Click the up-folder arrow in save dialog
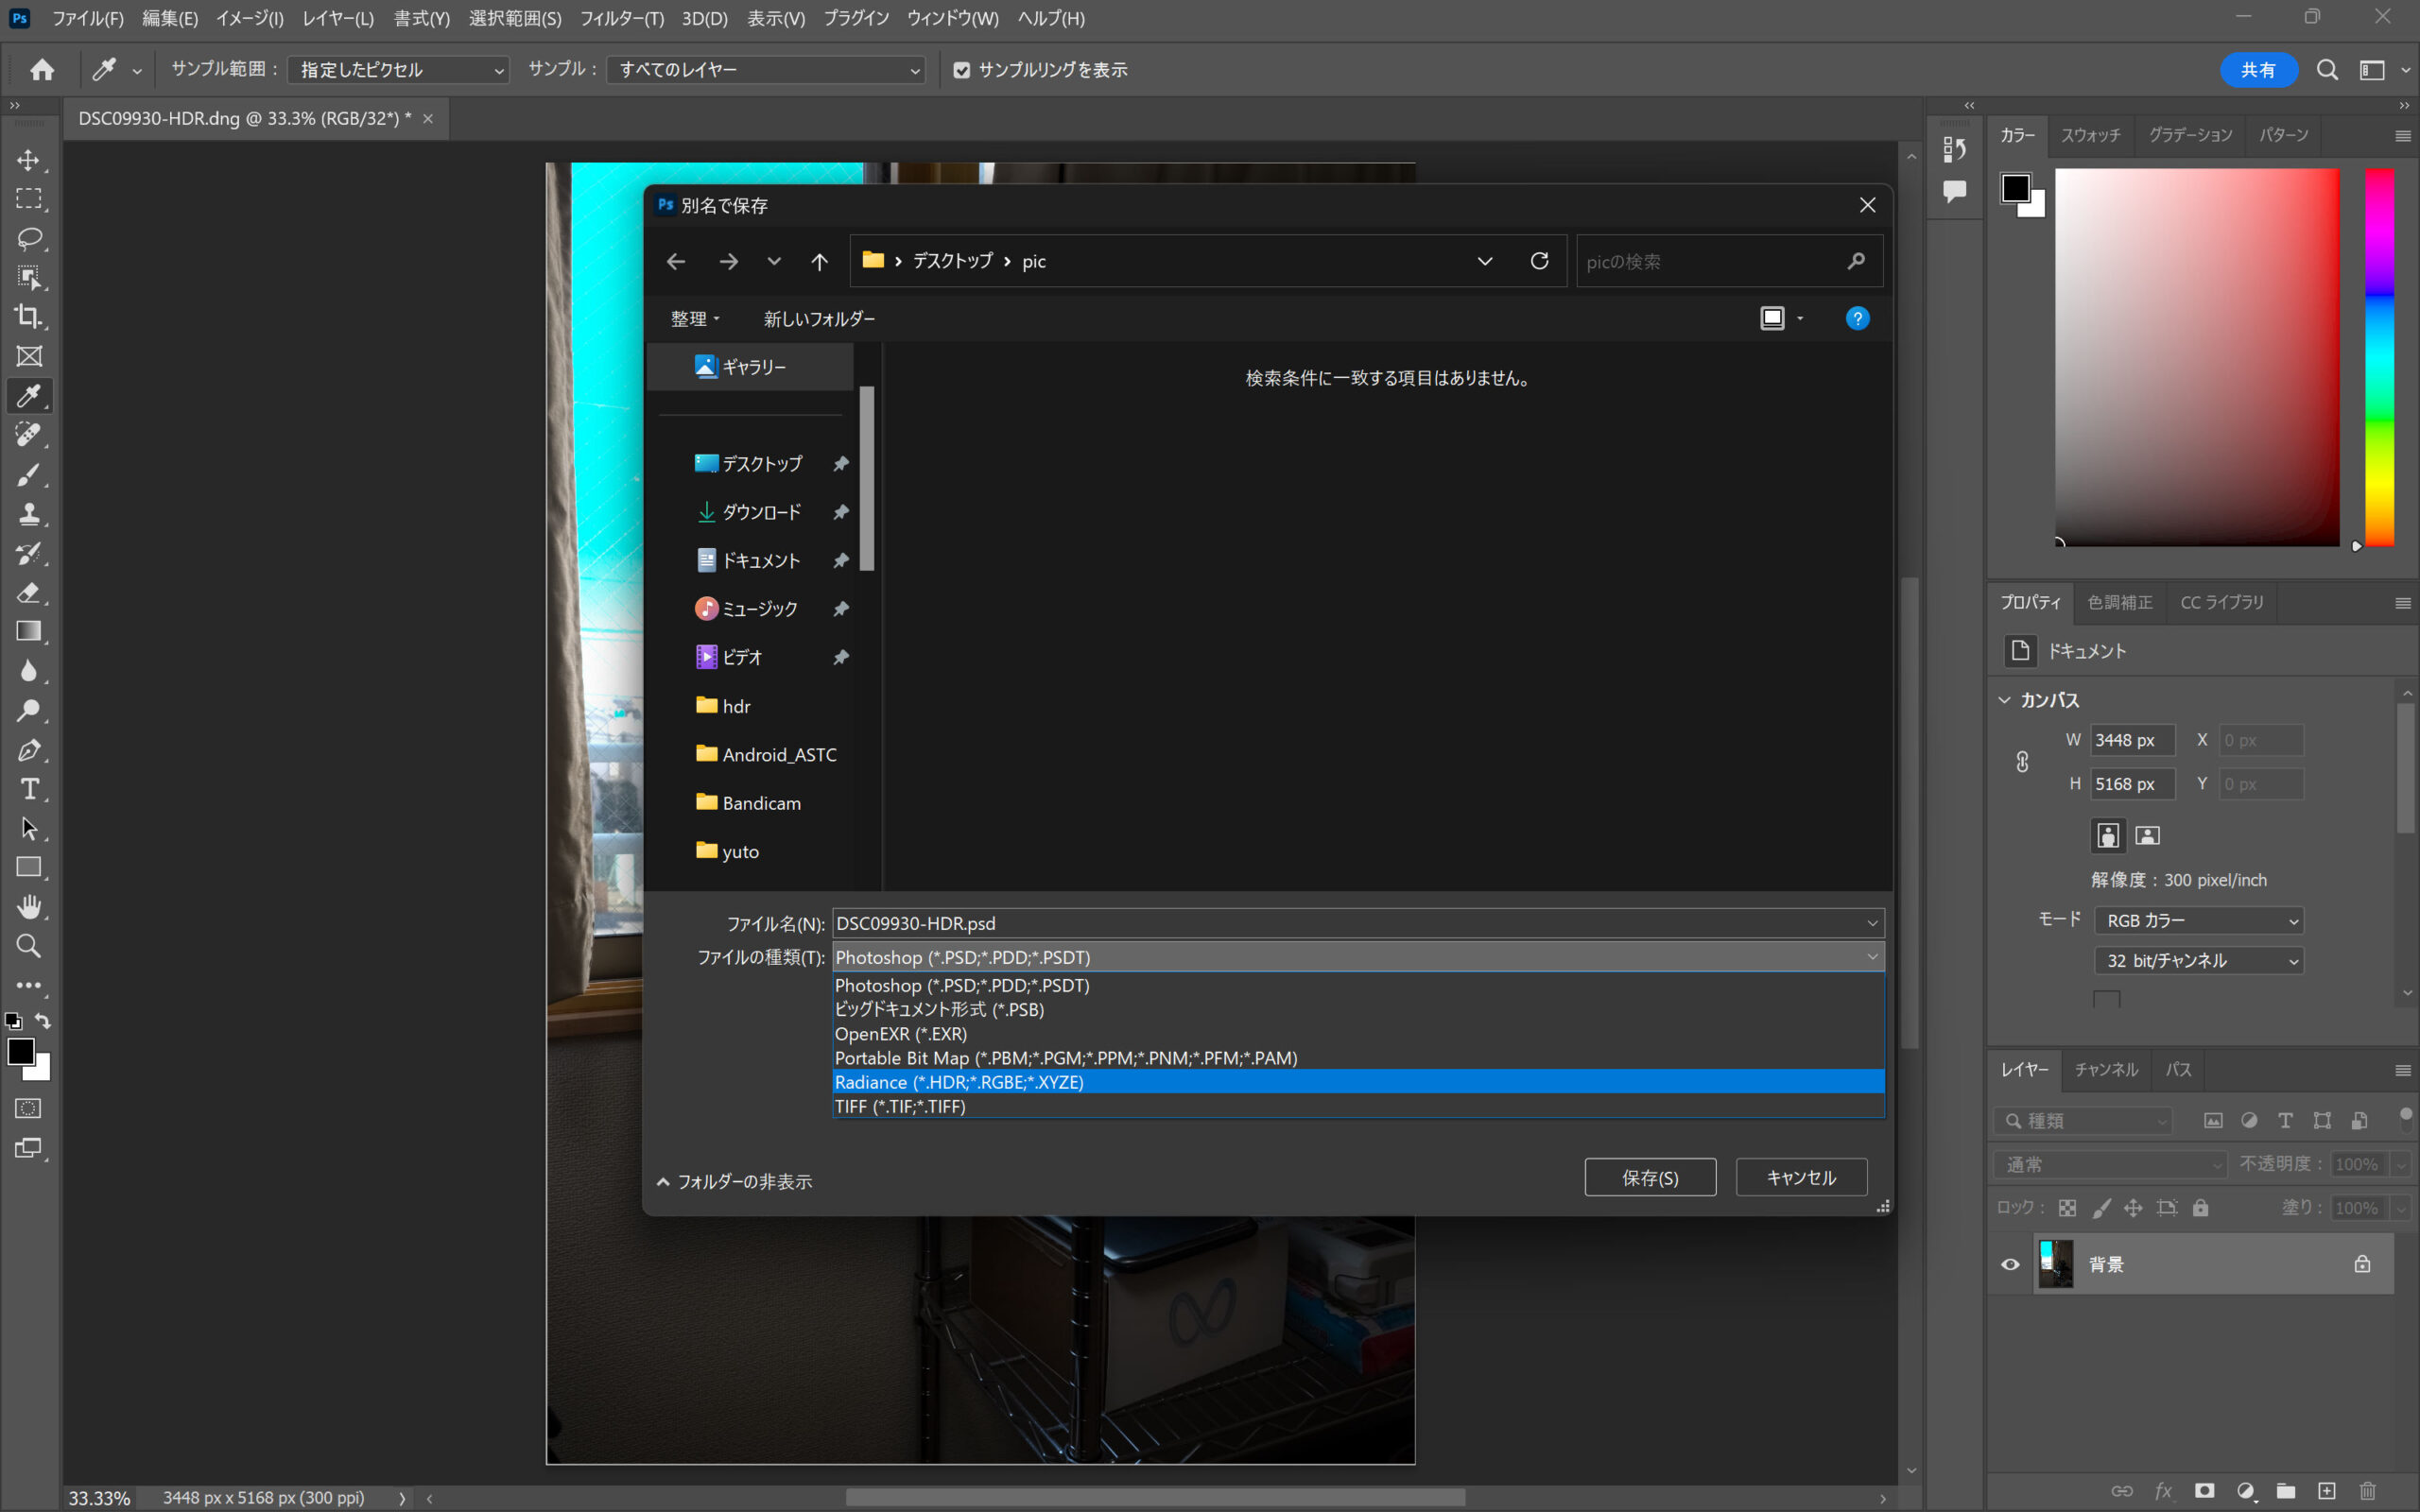 (x=819, y=262)
